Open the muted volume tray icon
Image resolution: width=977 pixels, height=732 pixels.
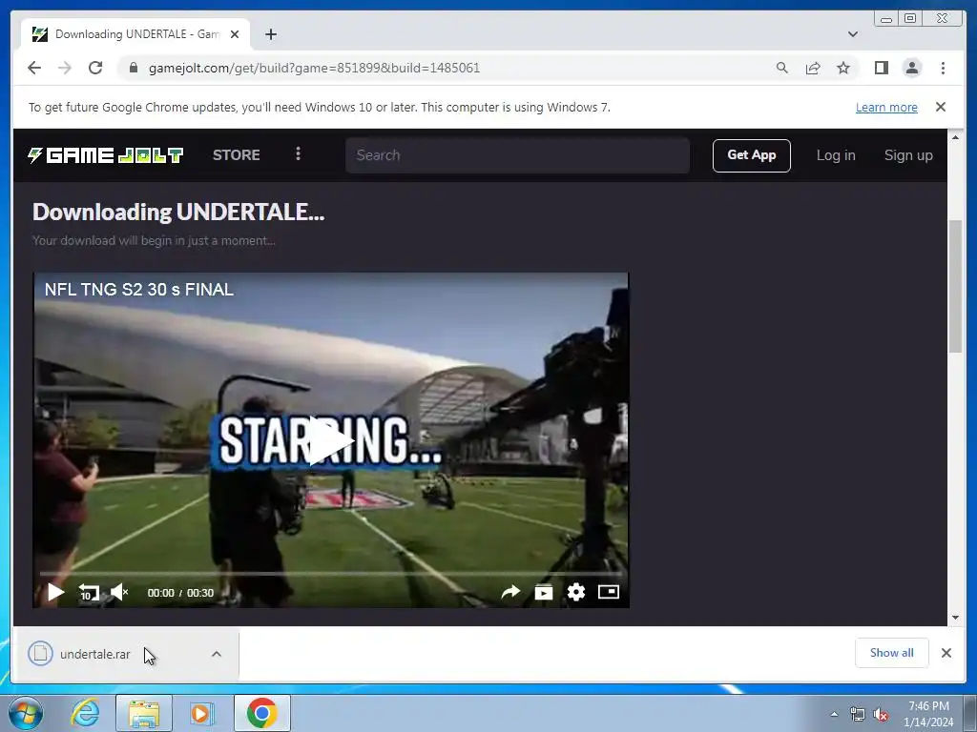click(881, 715)
